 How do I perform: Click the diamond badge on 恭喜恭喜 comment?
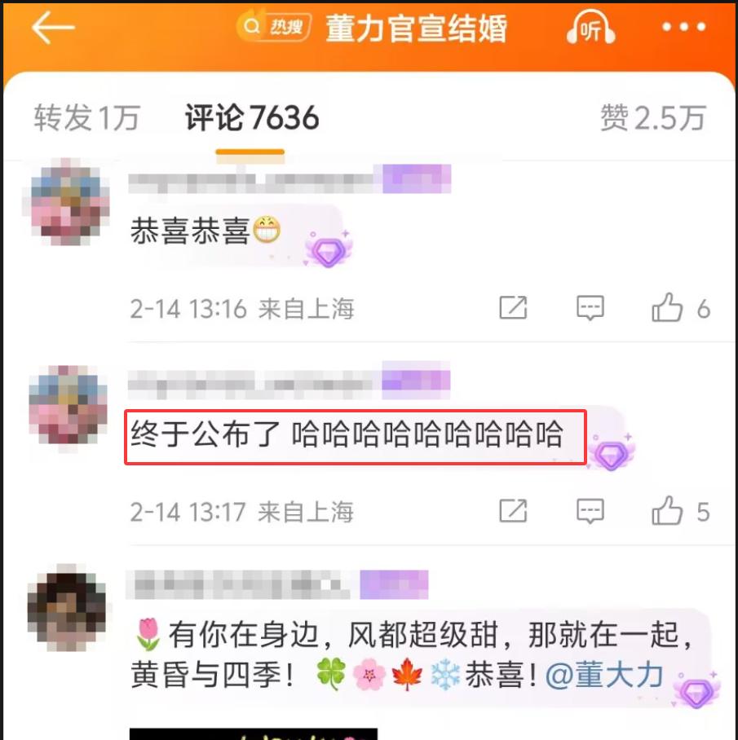(328, 250)
